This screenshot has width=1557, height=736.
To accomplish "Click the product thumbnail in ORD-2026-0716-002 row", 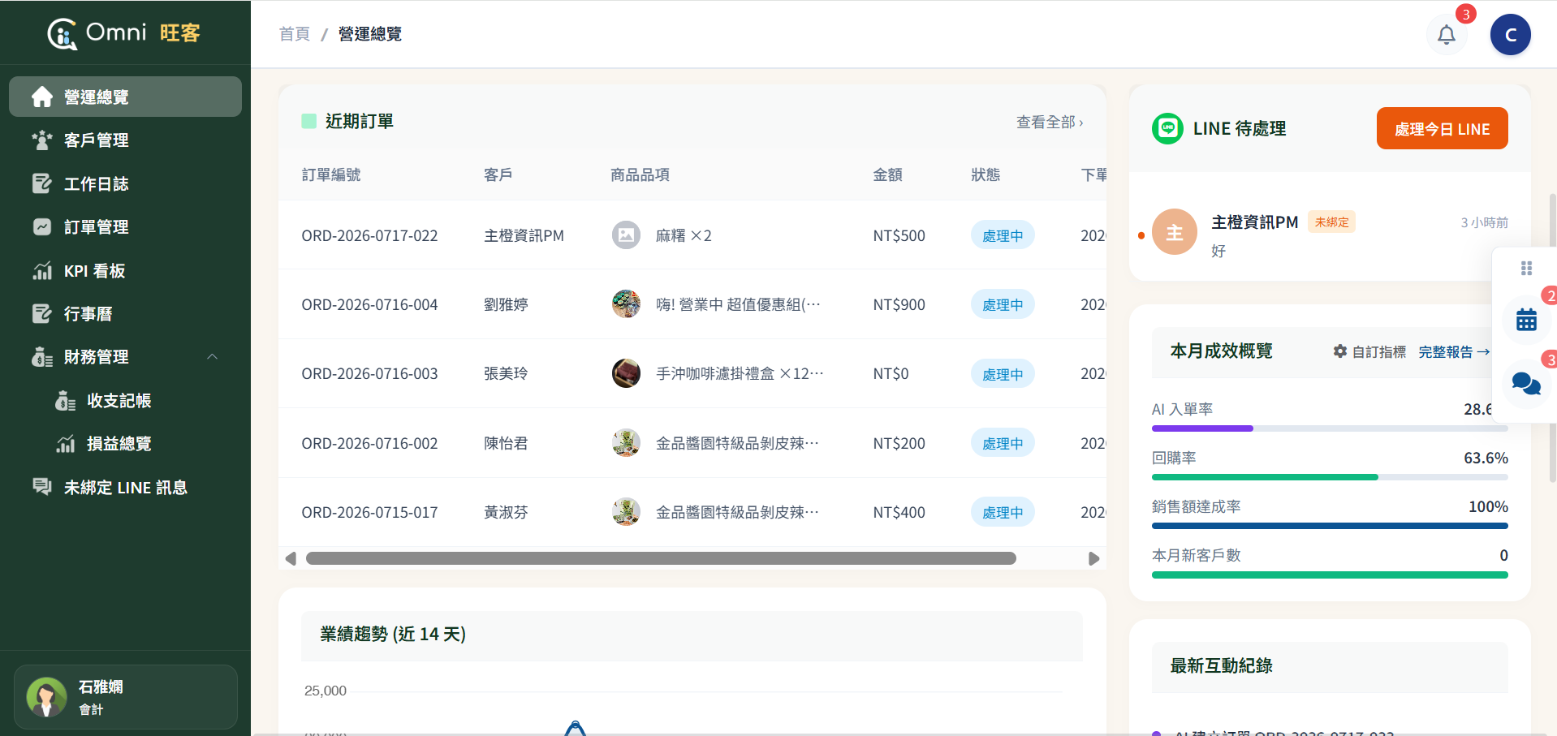I will click(626, 443).
